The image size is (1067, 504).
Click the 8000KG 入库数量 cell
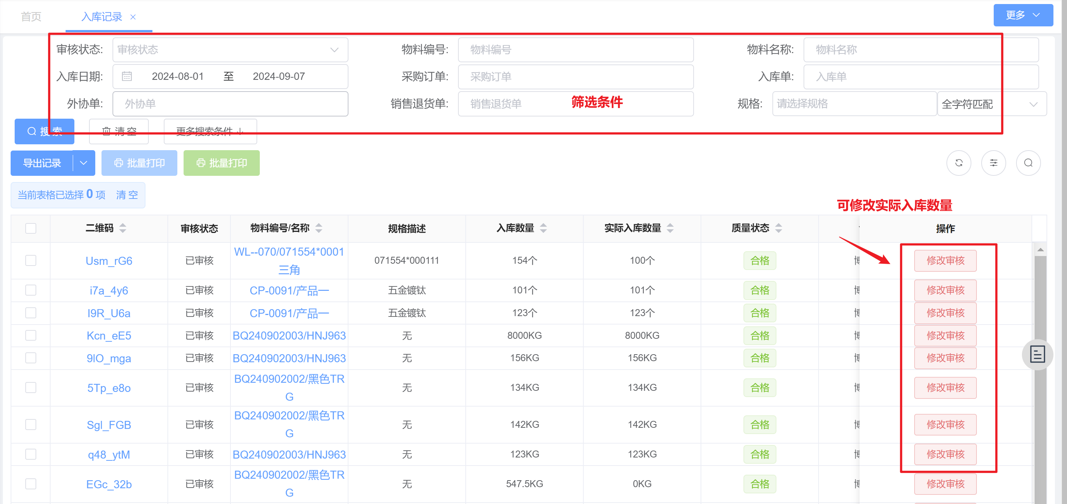(524, 336)
